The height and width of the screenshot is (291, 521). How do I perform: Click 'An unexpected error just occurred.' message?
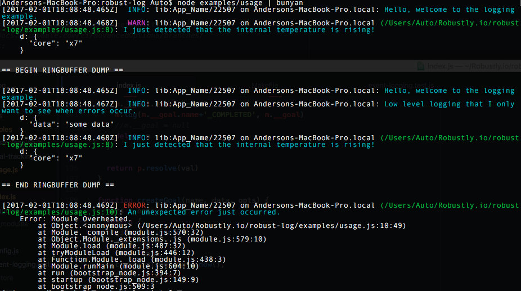point(204,212)
